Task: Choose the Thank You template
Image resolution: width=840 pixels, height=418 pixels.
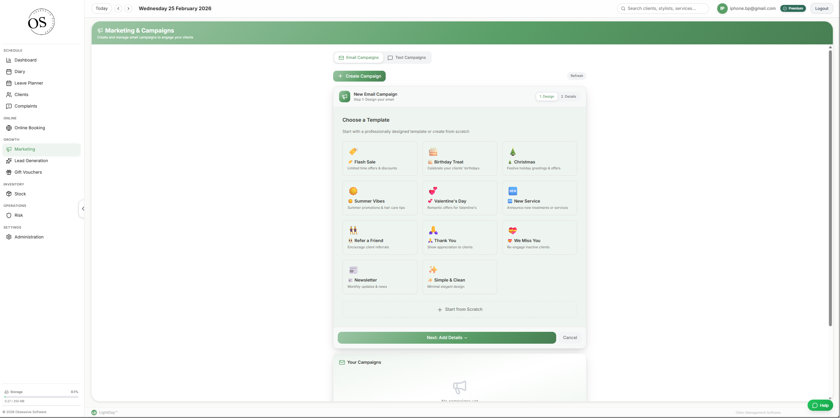Action: pyautogui.click(x=459, y=237)
